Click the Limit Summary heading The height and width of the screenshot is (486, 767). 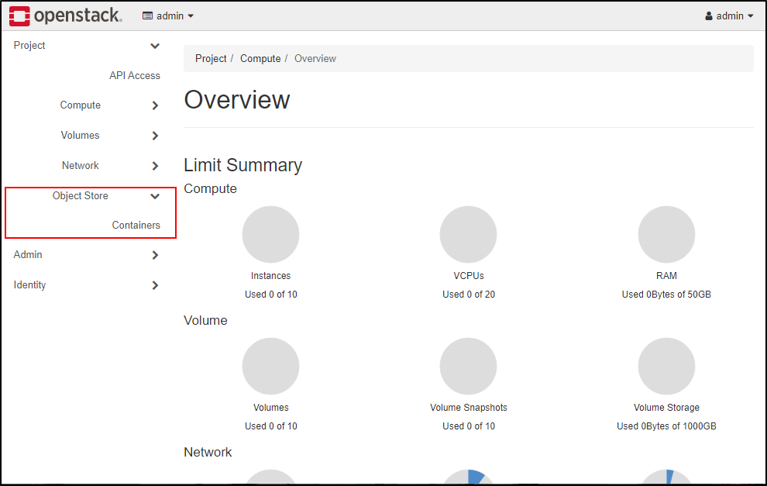(242, 165)
